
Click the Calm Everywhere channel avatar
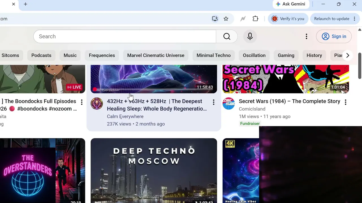97,103
